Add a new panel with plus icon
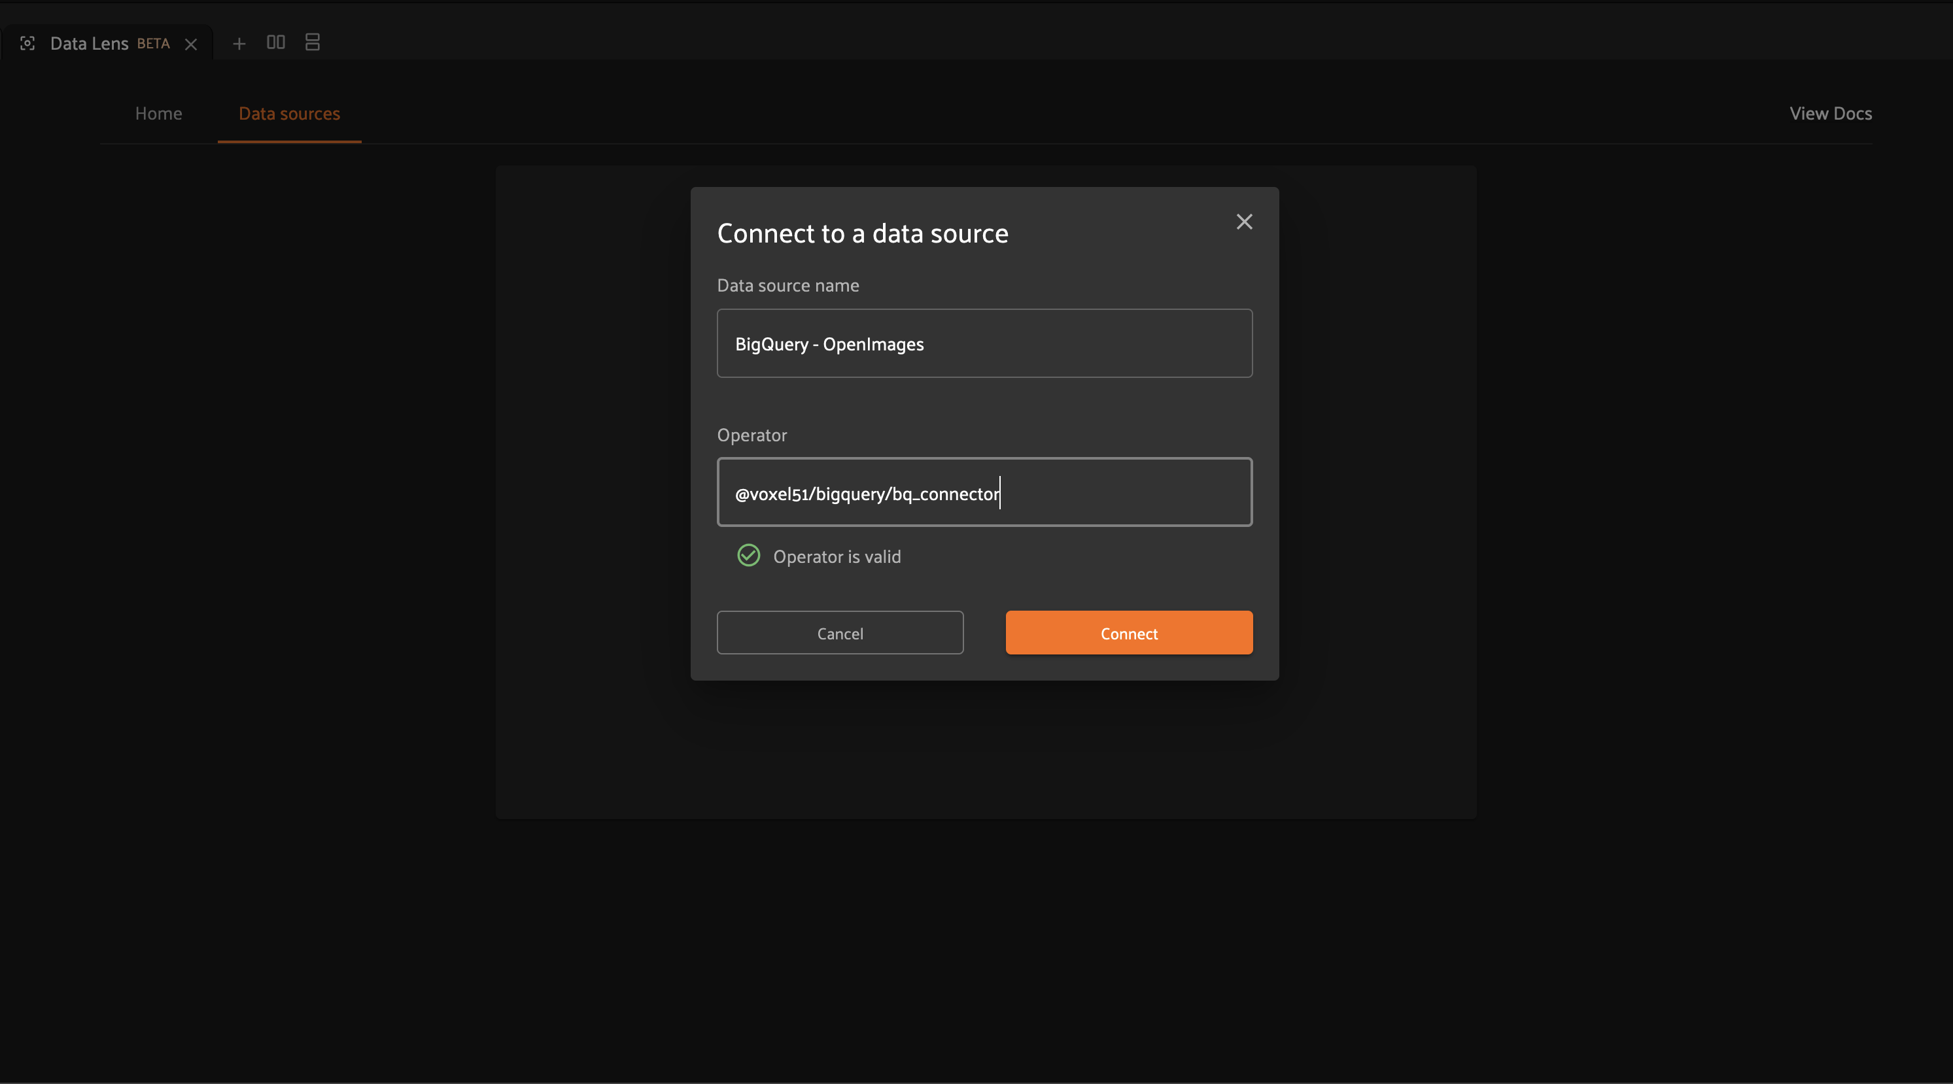 tap(239, 43)
